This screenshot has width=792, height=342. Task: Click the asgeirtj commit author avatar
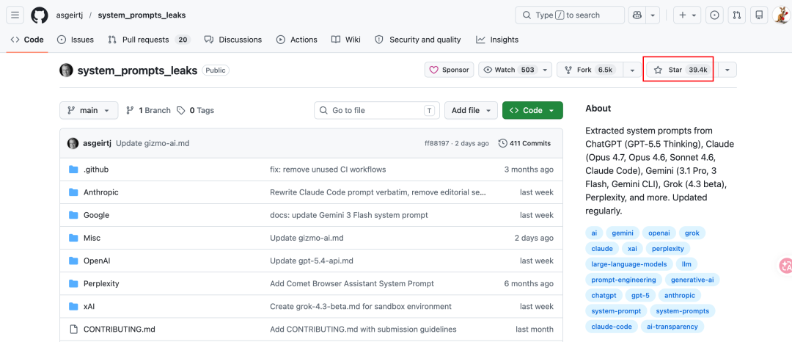pos(73,143)
